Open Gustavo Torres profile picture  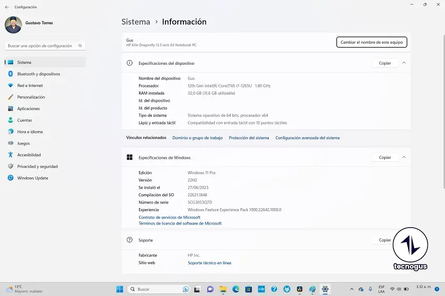[13, 25]
